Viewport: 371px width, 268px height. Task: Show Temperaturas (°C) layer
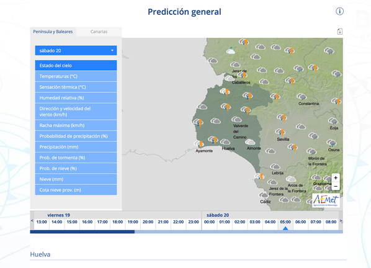point(76,76)
